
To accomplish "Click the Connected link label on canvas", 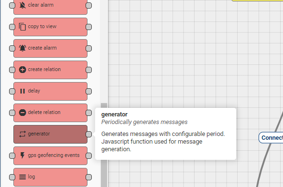I will coord(272,138).
